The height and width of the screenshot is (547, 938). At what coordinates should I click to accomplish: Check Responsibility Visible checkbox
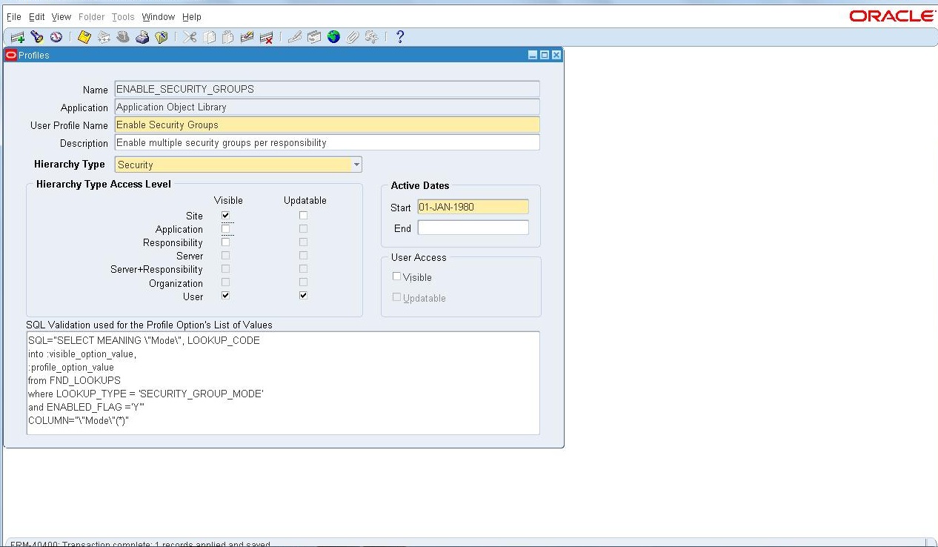tap(225, 242)
